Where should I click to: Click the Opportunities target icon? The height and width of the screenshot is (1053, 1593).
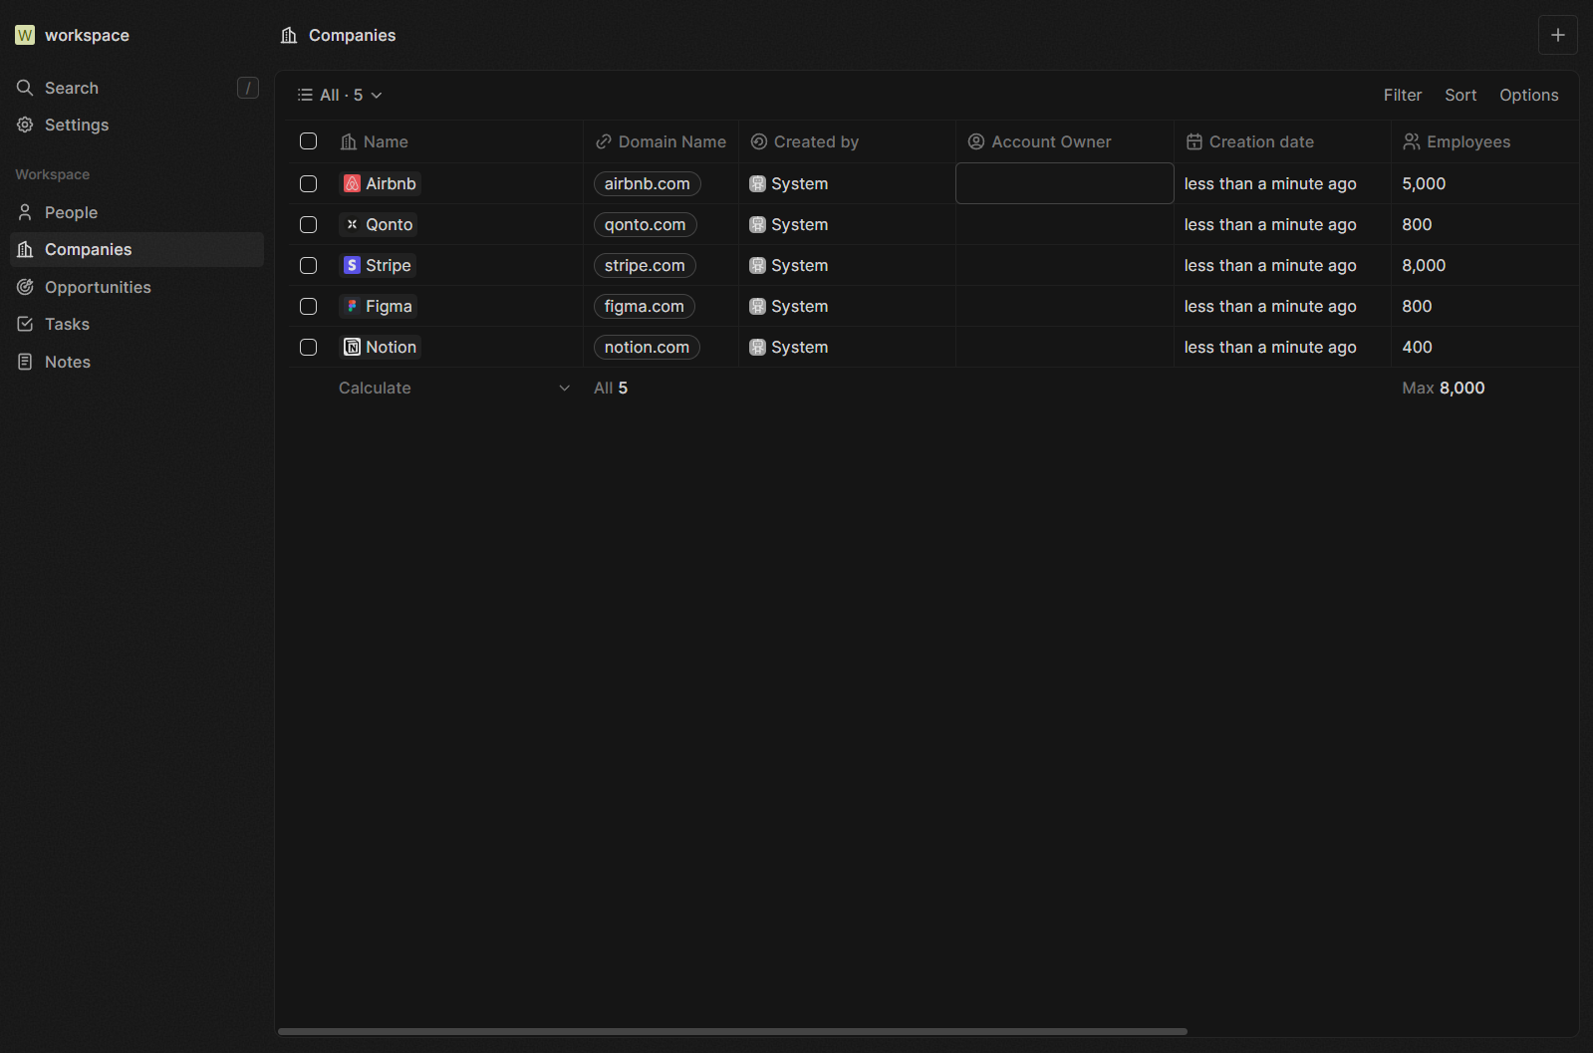(25, 287)
